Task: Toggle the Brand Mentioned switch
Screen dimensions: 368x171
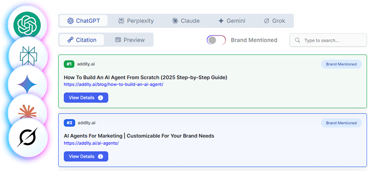Action: point(216,40)
